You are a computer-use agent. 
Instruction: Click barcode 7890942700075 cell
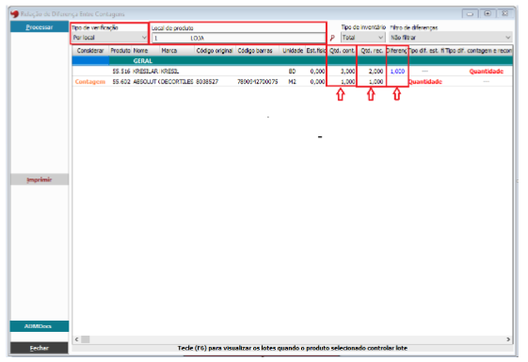258,82
